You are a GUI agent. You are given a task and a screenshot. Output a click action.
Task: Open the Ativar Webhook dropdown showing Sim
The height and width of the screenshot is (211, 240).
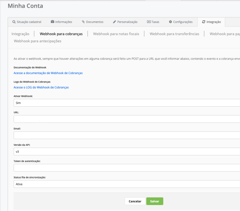coord(127,103)
